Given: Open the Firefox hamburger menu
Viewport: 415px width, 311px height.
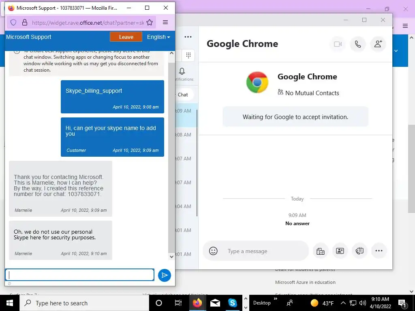Looking at the screenshot, I should [165, 23].
